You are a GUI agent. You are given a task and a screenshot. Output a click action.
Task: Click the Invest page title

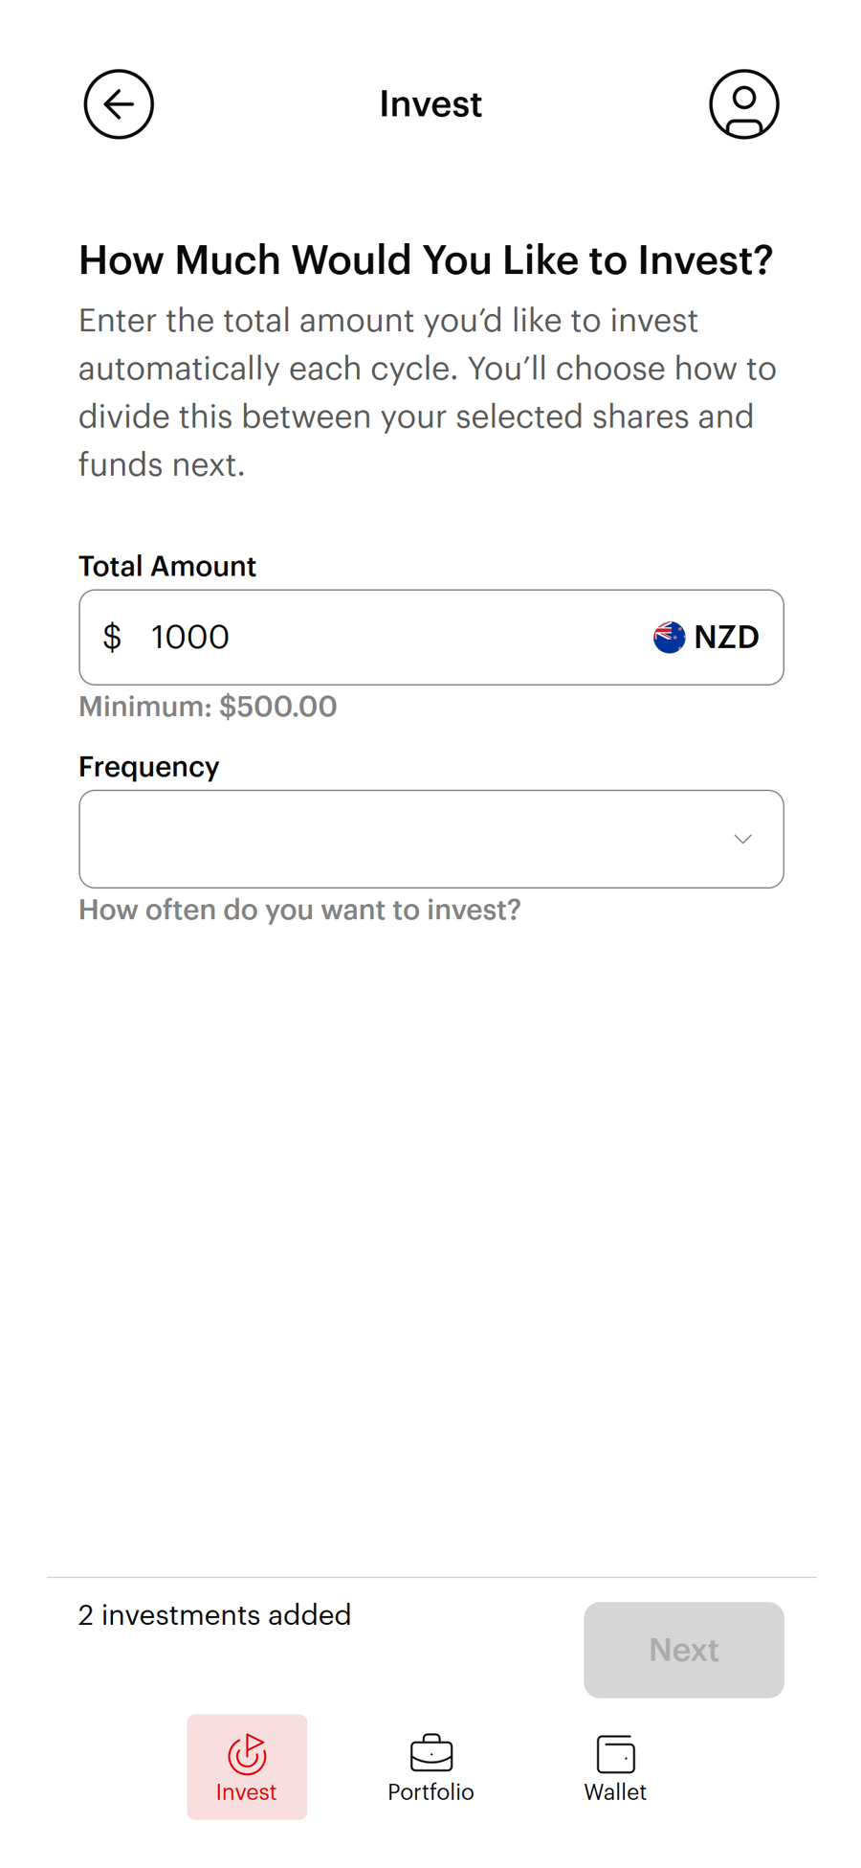(x=430, y=103)
